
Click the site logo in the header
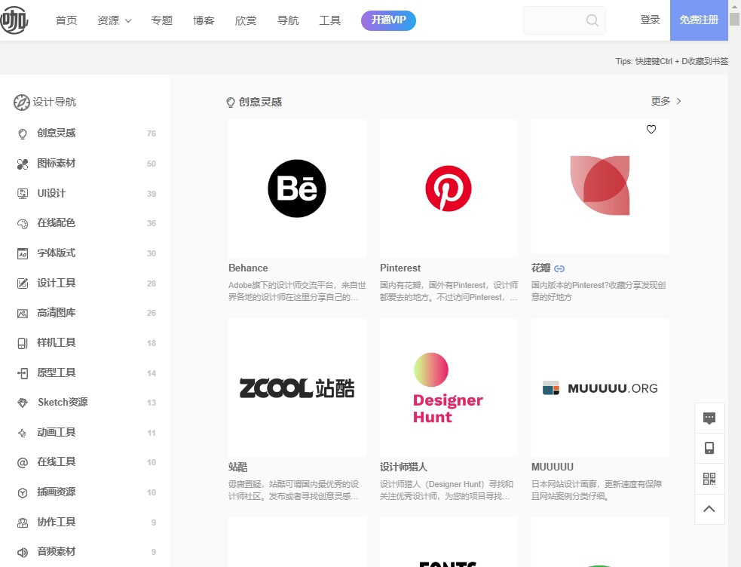click(14, 20)
